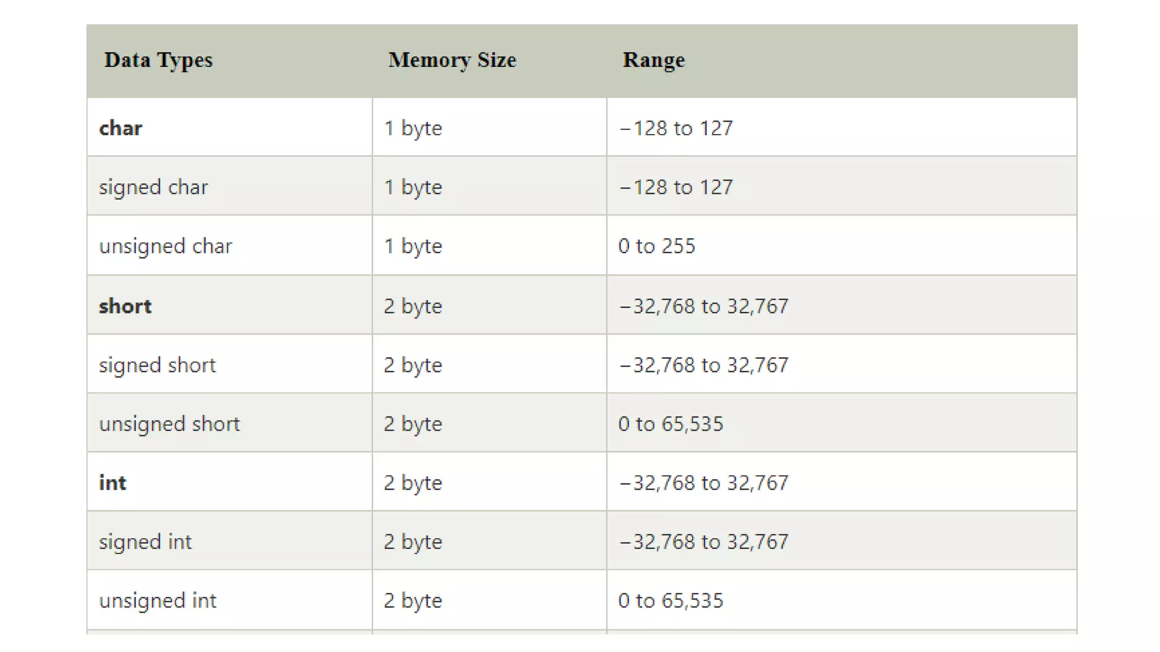Click unsigned short's 0 to 65,535 range

click(x=671, y=424)
